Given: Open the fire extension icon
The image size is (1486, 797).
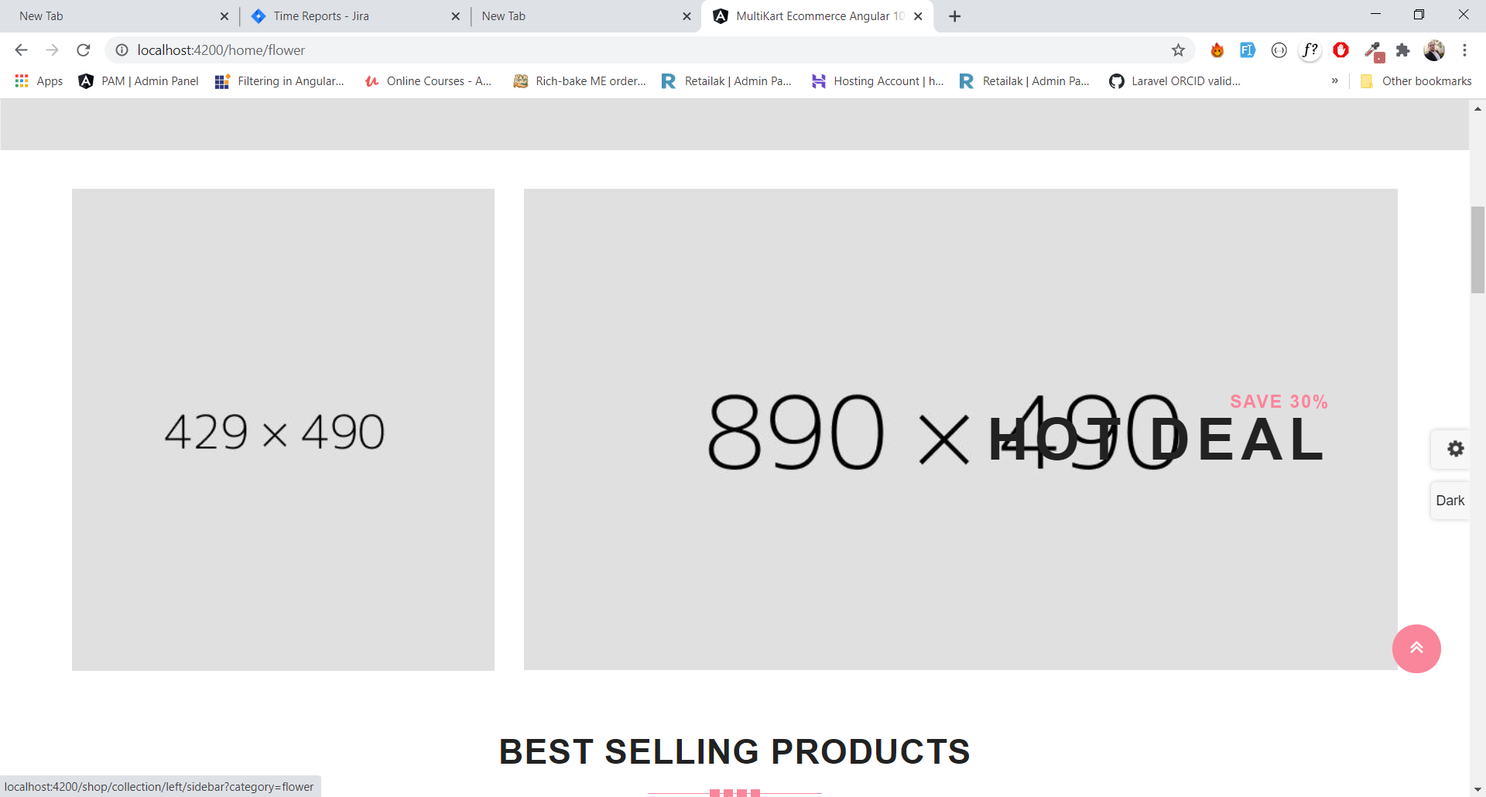Looking at the screenshot, I should coord(1217,50).
